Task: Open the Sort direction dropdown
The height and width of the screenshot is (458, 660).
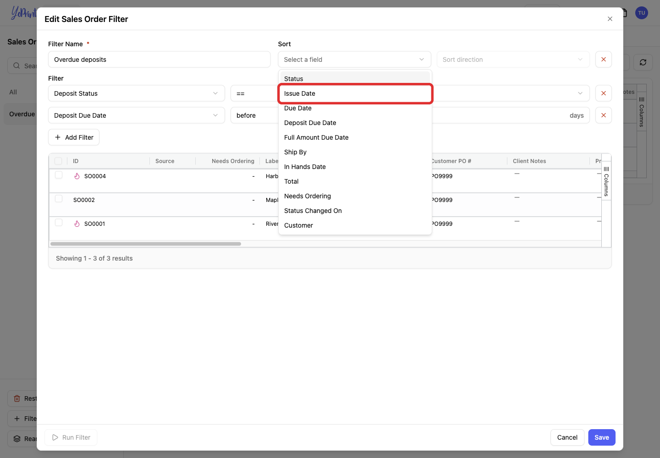Action: pyautogui.click(x=513, y=60)
